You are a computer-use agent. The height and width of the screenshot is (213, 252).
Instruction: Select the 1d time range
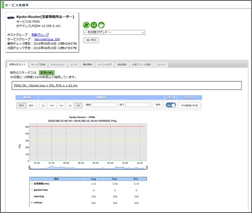point(70,105)
